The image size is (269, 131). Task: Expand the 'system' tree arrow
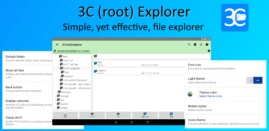(56, 104)
